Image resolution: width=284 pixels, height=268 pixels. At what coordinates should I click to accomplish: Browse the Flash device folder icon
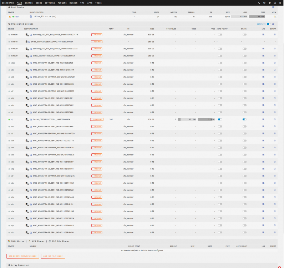[x=275, y=16]
